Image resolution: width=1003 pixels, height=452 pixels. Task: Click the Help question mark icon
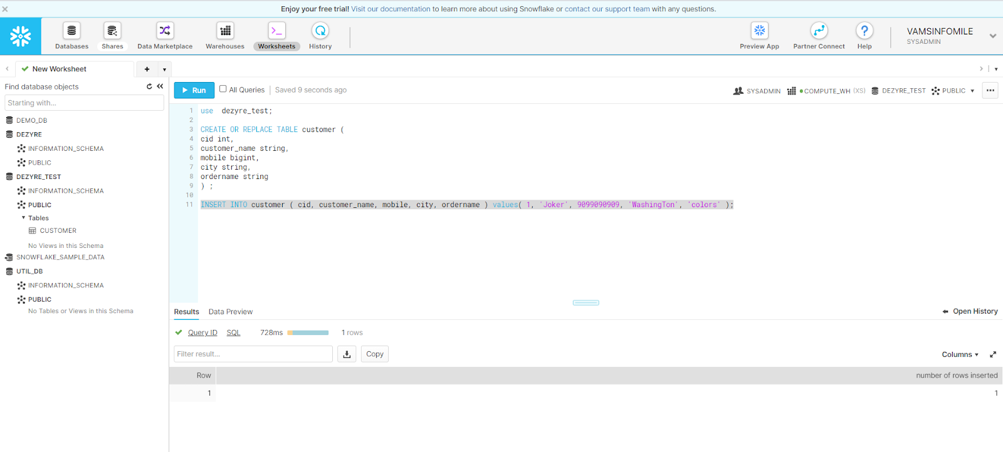pos(864,31)
